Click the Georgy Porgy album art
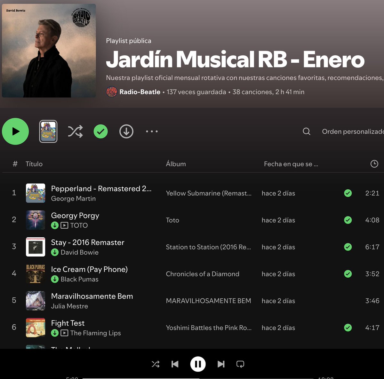Screen dimensions: 384x379 (x=36, y=220)
